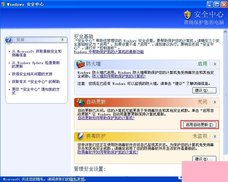Open link 更改“安全中心”通知我的方式

36,91
